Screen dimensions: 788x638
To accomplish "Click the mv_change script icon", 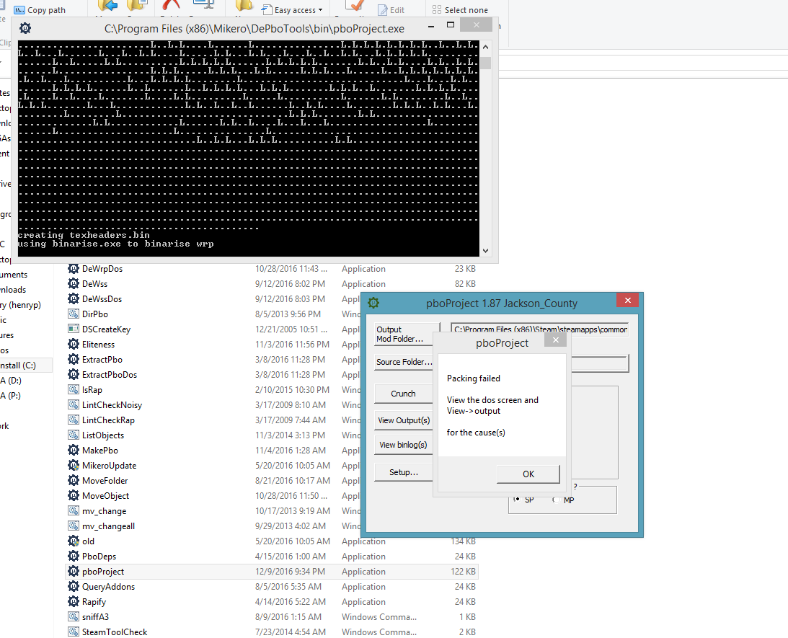I will pos(74,511).
